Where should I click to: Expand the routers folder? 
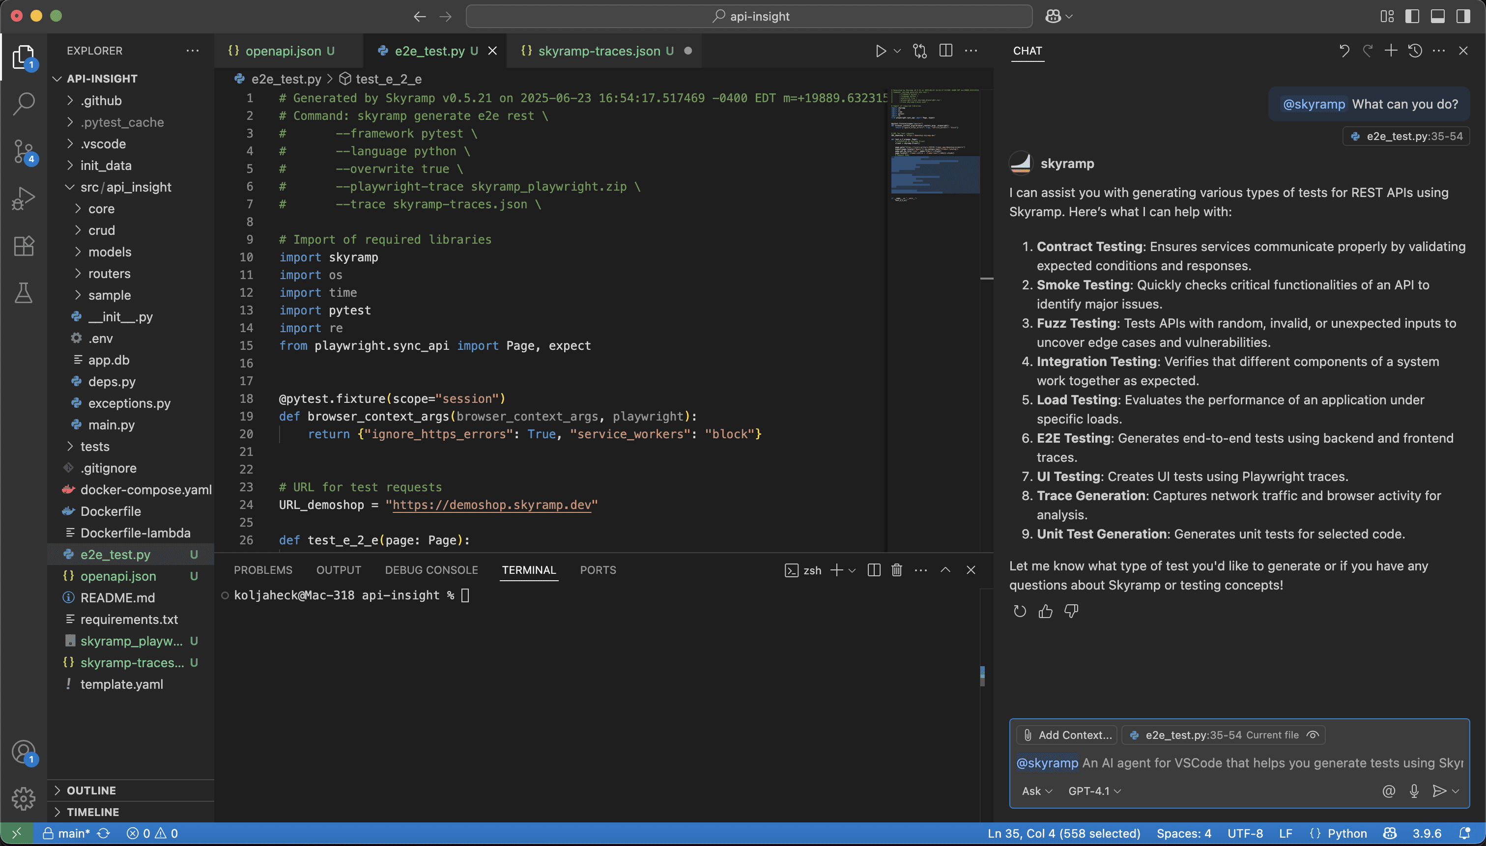pyautogui.click(x=109, y=274)
